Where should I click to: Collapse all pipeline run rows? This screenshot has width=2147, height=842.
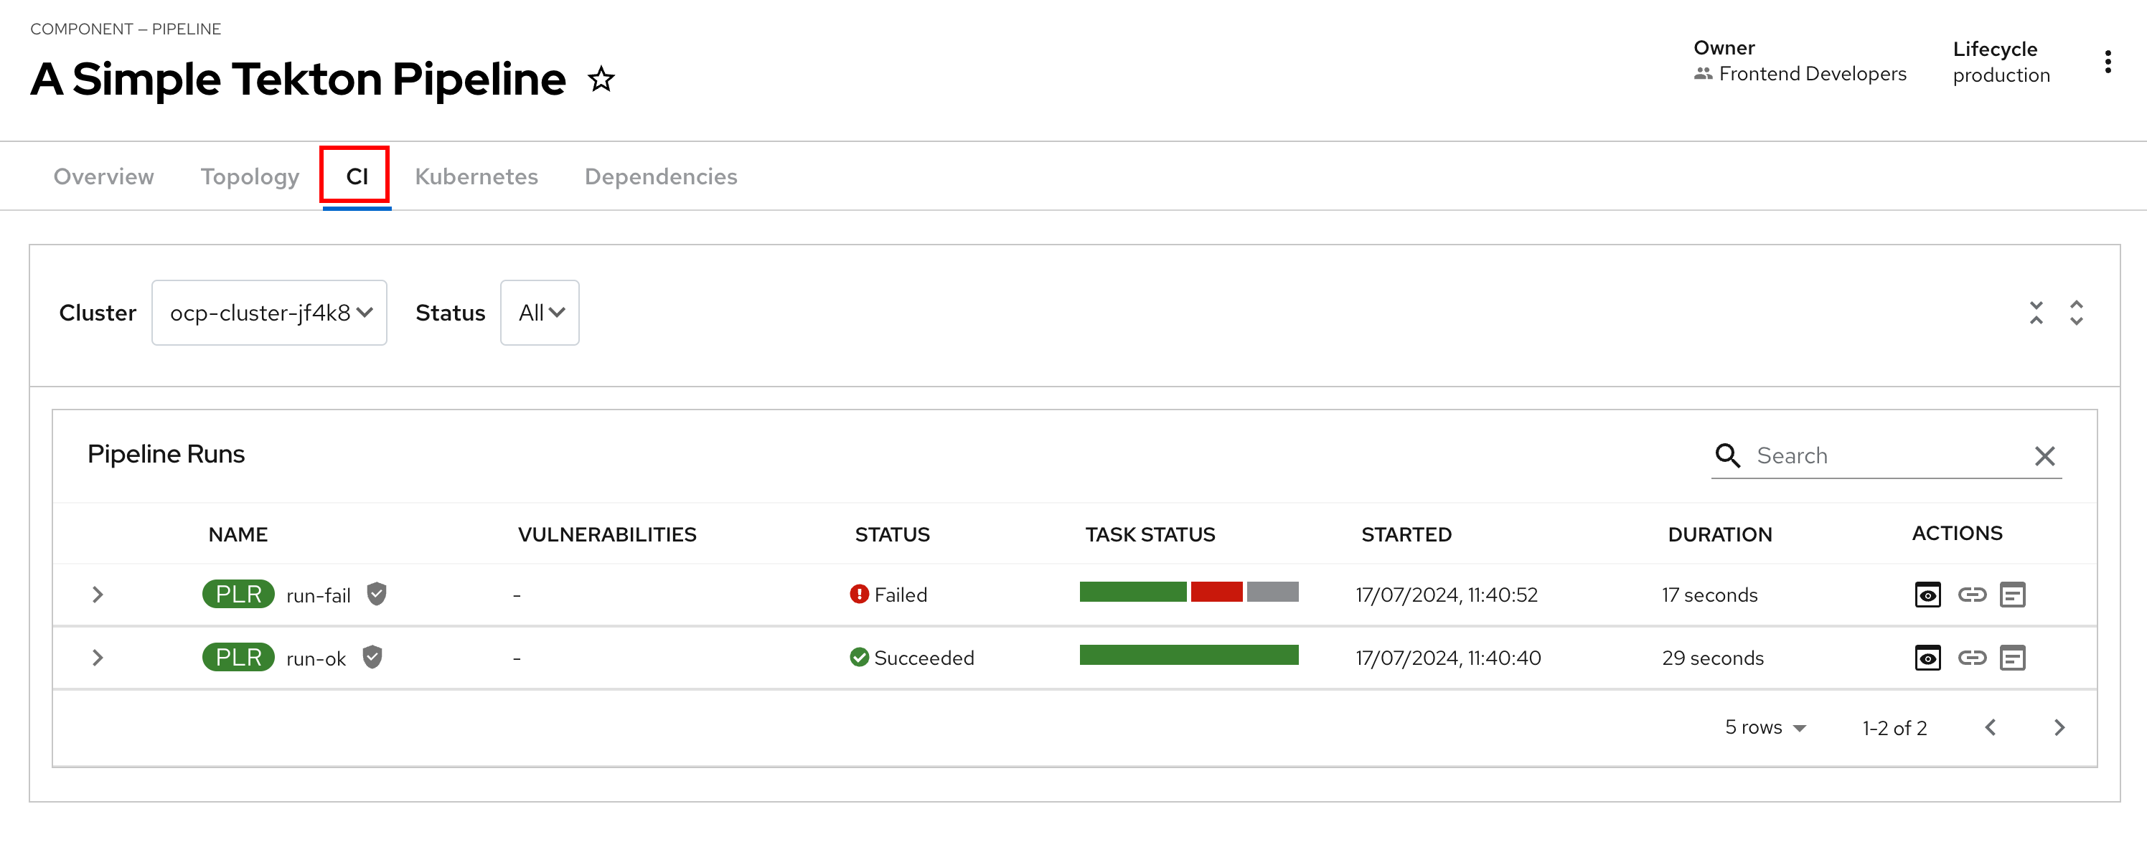[2036, 313]
